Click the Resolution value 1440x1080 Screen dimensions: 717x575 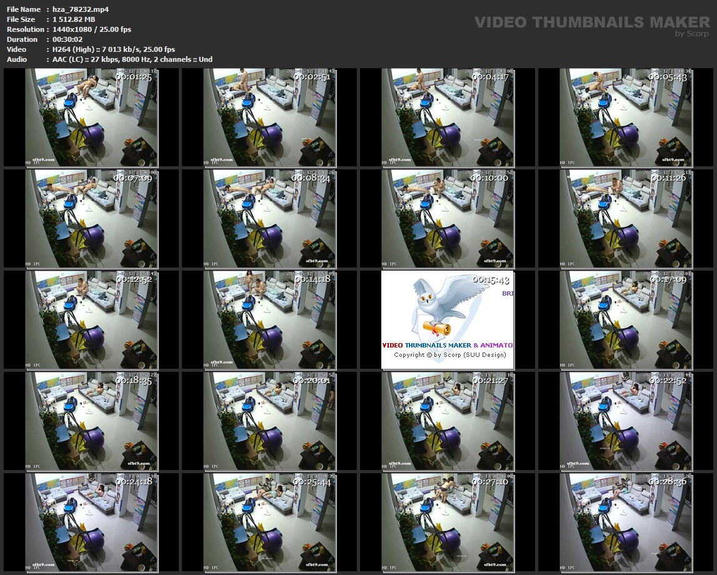click(88, 29)
